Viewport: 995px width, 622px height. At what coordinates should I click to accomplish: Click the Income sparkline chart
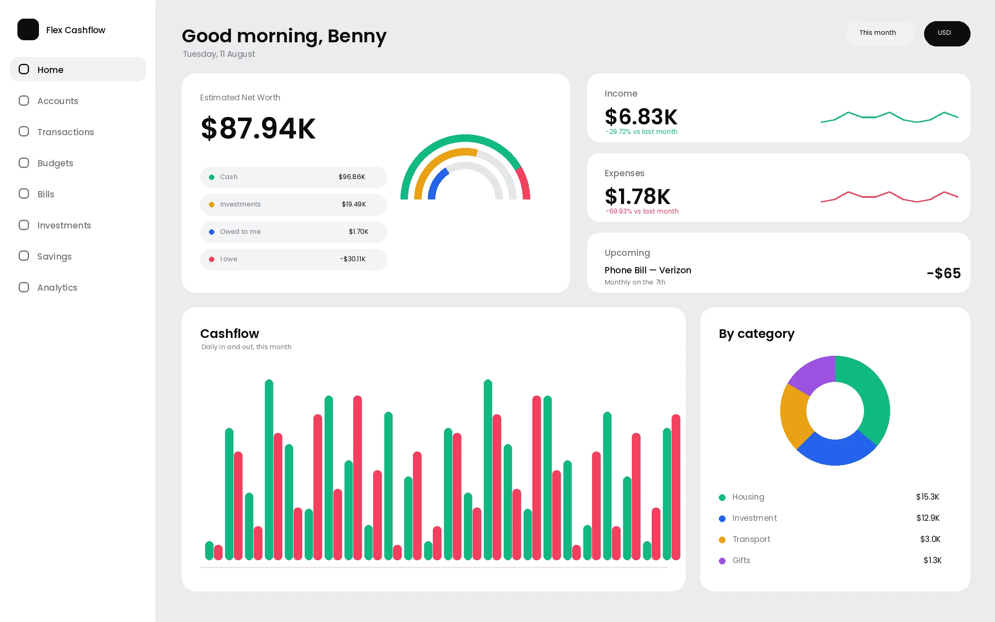click(x=889, y=117)
